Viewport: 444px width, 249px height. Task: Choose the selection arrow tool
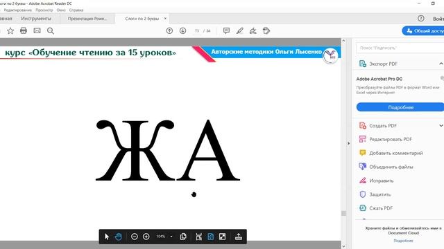107,237
